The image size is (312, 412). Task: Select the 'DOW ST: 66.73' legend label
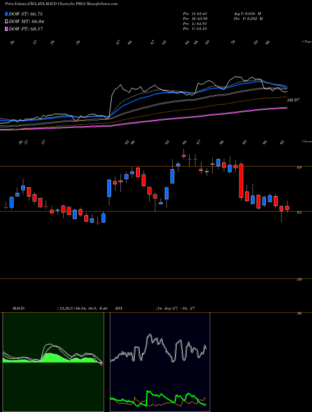point(26,14)
